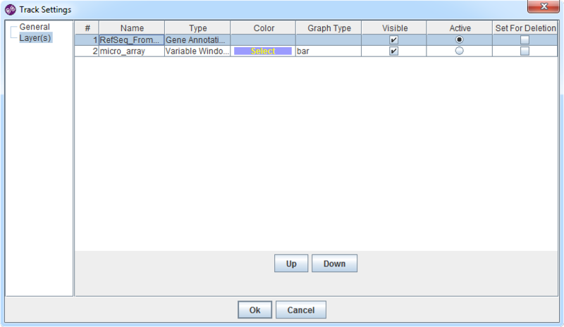Click the Set For Deletion column header
Image resolution: width=564 pixels, height=327 pixels.
525,28
